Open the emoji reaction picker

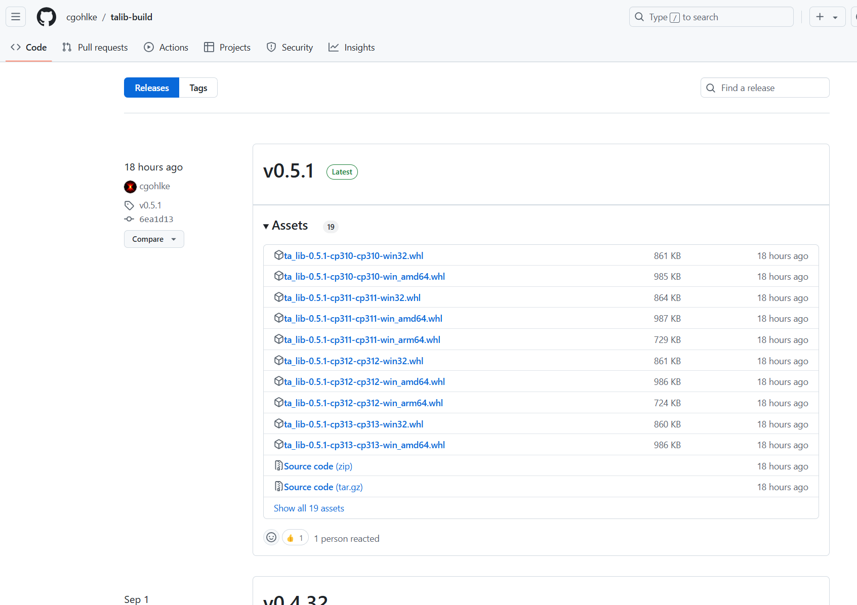(x=271, y=537)
